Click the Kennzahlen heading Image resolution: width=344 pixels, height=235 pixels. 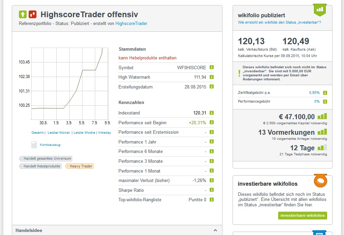(131, 102)
